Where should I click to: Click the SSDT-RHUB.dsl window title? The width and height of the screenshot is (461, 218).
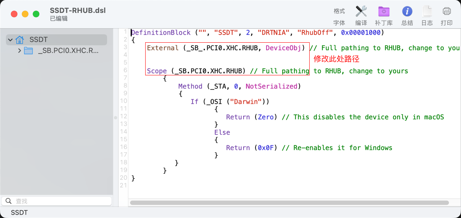tap(78, 10)
